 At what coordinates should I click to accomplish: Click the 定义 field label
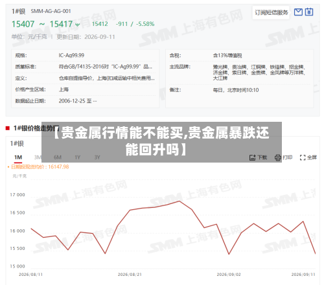pos(21,78)
